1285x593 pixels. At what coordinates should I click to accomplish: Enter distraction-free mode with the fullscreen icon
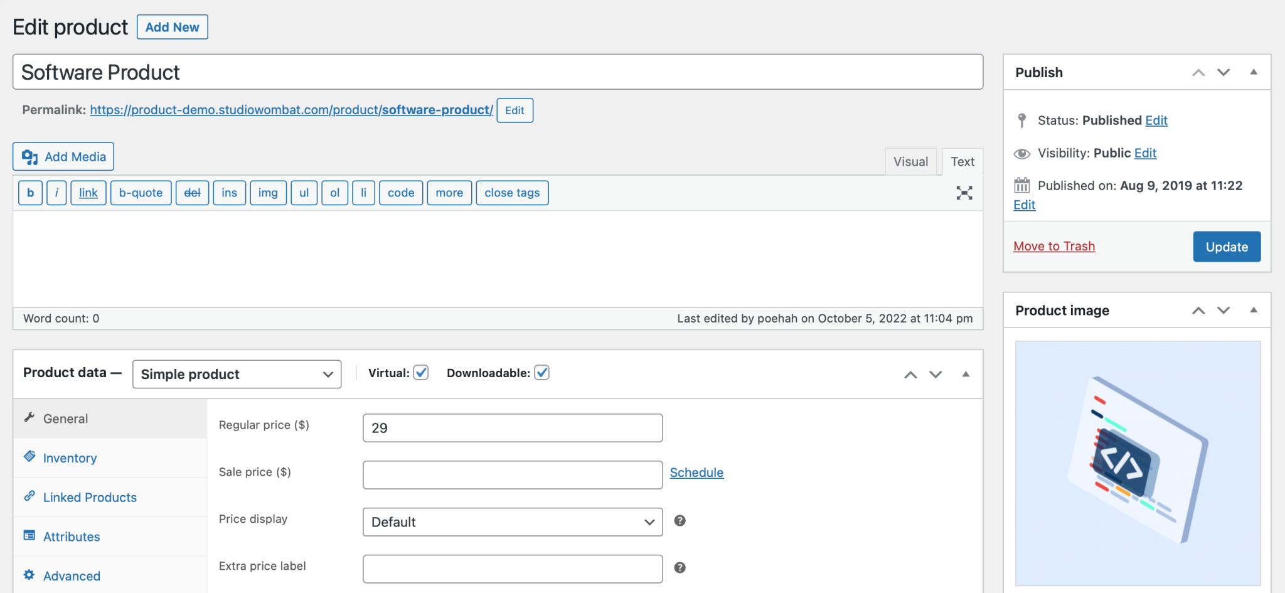coord(964,193)
